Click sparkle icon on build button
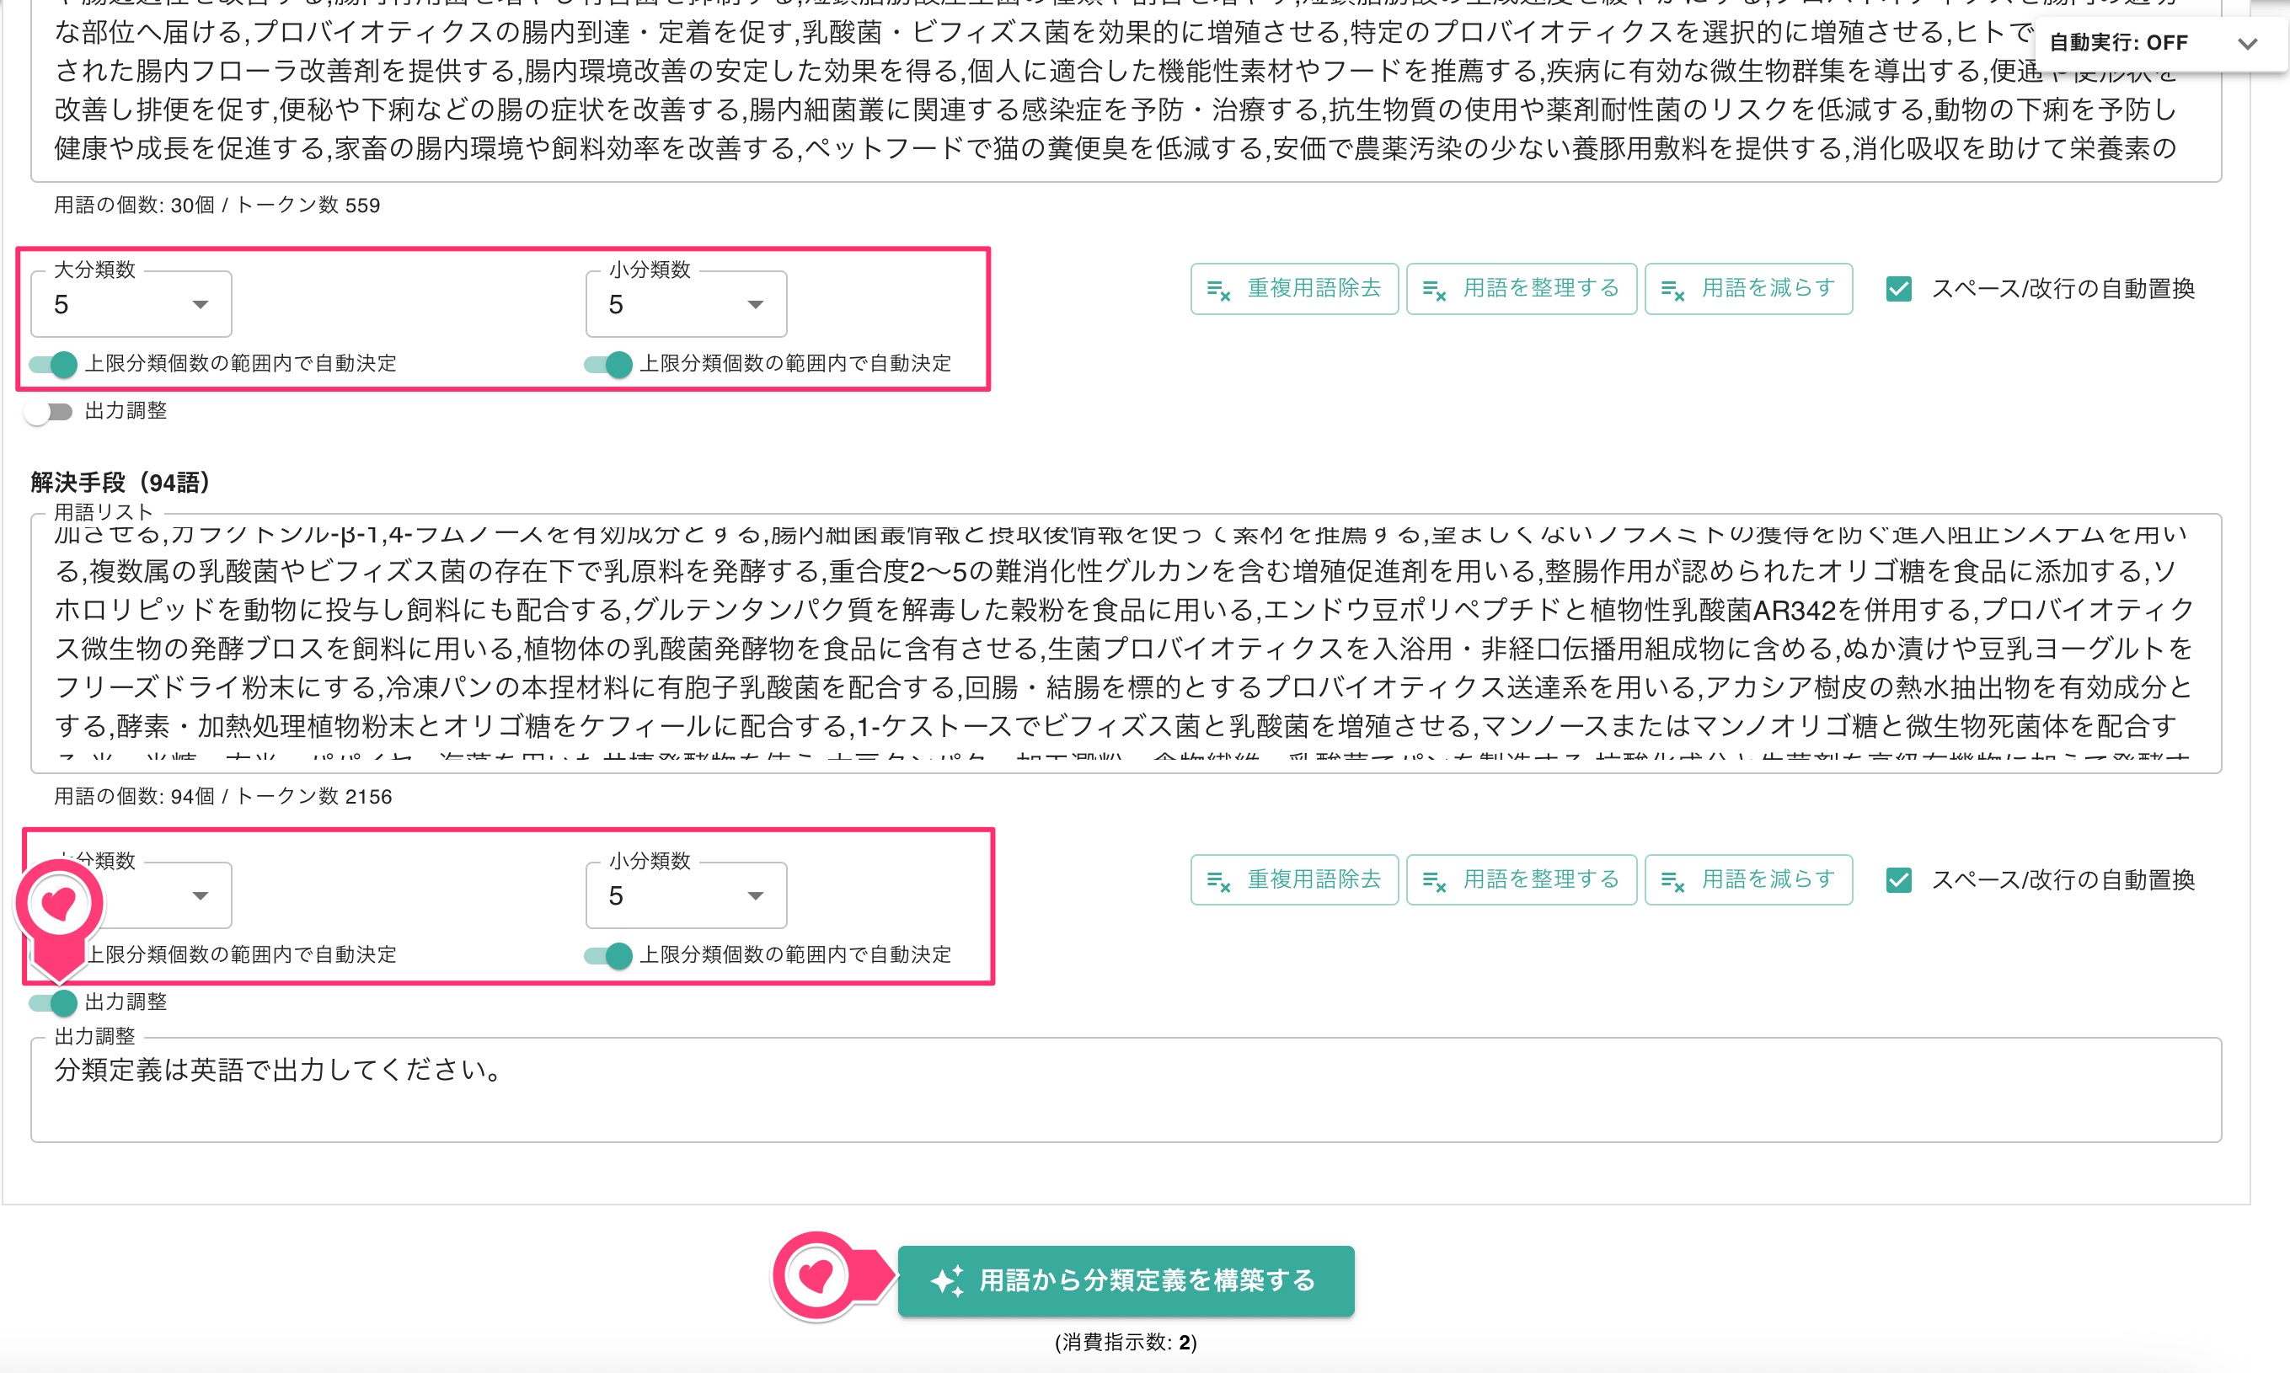The image size is (2290, 1373). pyautogui.click(x=948, y=1280)
